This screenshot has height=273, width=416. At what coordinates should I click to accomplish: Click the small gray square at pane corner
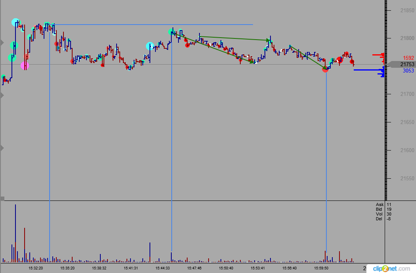coord(2,198)
